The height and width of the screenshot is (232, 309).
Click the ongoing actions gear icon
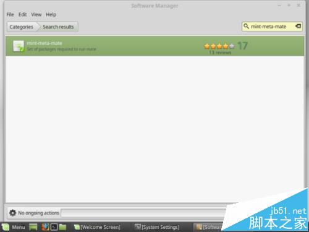point(12,213)
